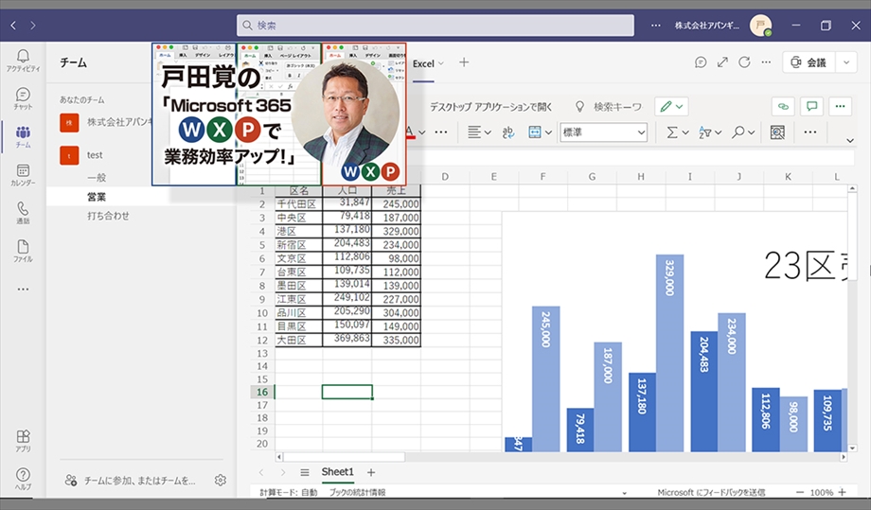This screenshot has height=510, width=871.
Task: Copy link with the green link icon
Action: (783, 106)
